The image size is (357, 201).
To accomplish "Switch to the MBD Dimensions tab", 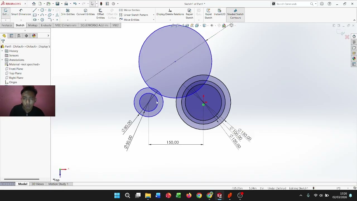I will (66, 25).
